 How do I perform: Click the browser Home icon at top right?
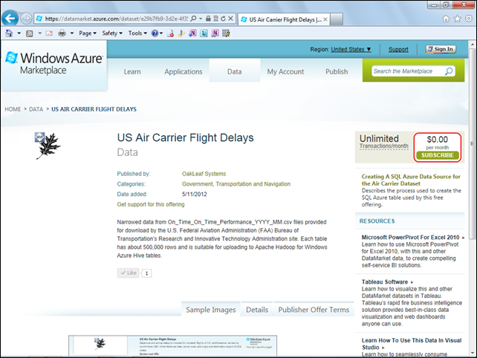coord(446,19)
